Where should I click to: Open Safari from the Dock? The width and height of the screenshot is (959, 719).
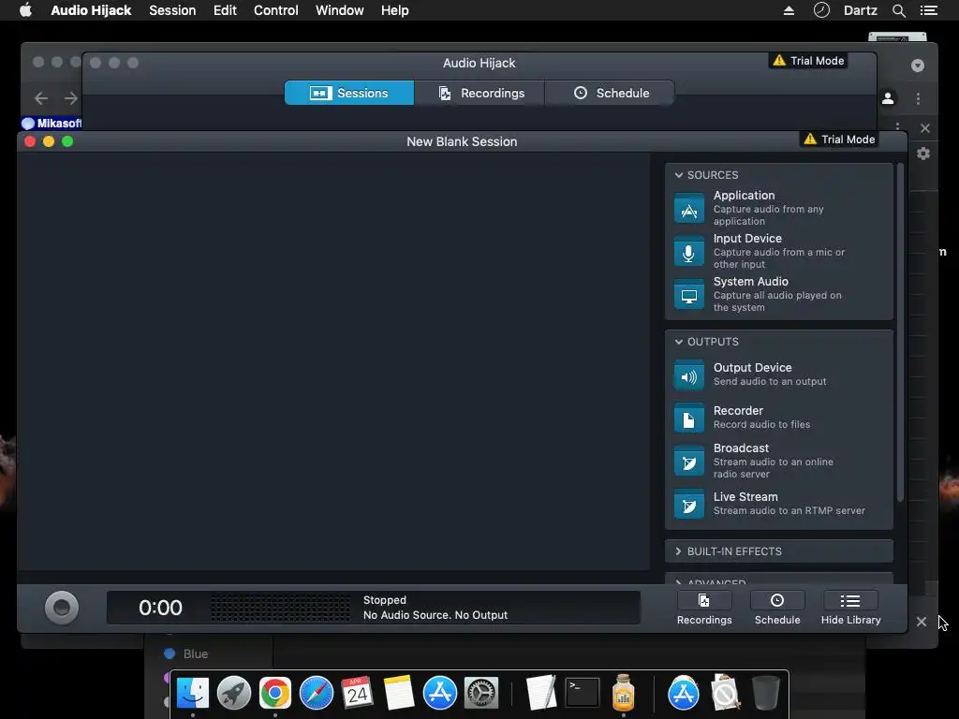[x=317, y=693]
